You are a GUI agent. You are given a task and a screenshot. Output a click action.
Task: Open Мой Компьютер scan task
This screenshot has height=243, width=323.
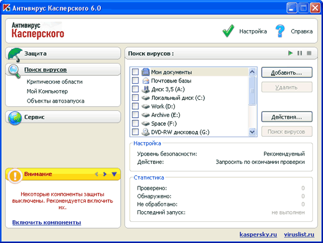(x=47, y=91)
